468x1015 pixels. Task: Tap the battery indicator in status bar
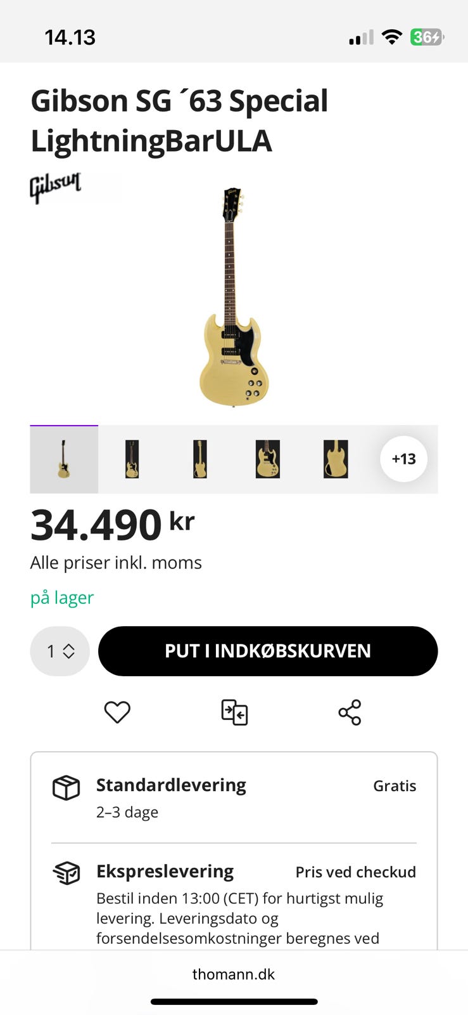[427, 37]
